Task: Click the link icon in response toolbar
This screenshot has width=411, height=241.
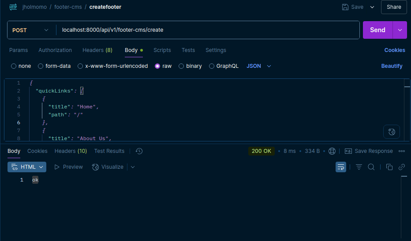Action: (x=402, y=167)
